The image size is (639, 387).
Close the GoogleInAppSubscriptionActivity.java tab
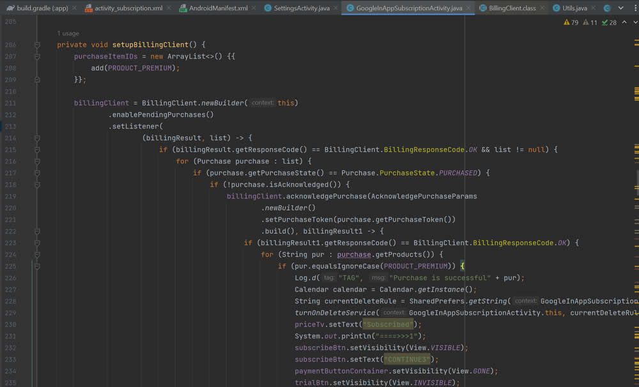point(468,8)
